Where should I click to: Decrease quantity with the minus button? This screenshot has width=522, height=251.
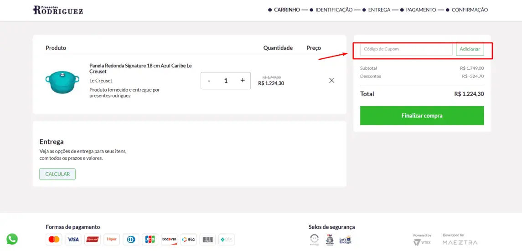click(209, 81)
